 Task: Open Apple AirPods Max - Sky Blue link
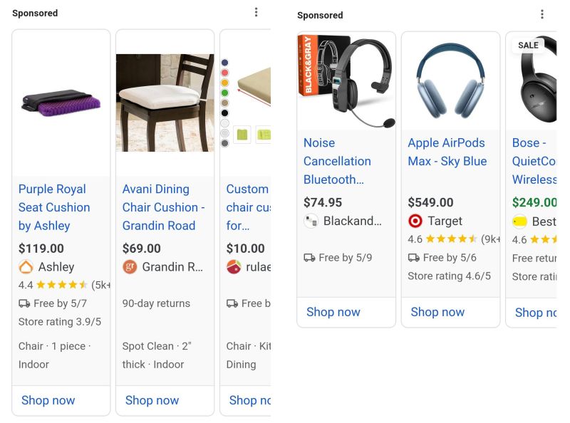447,152
